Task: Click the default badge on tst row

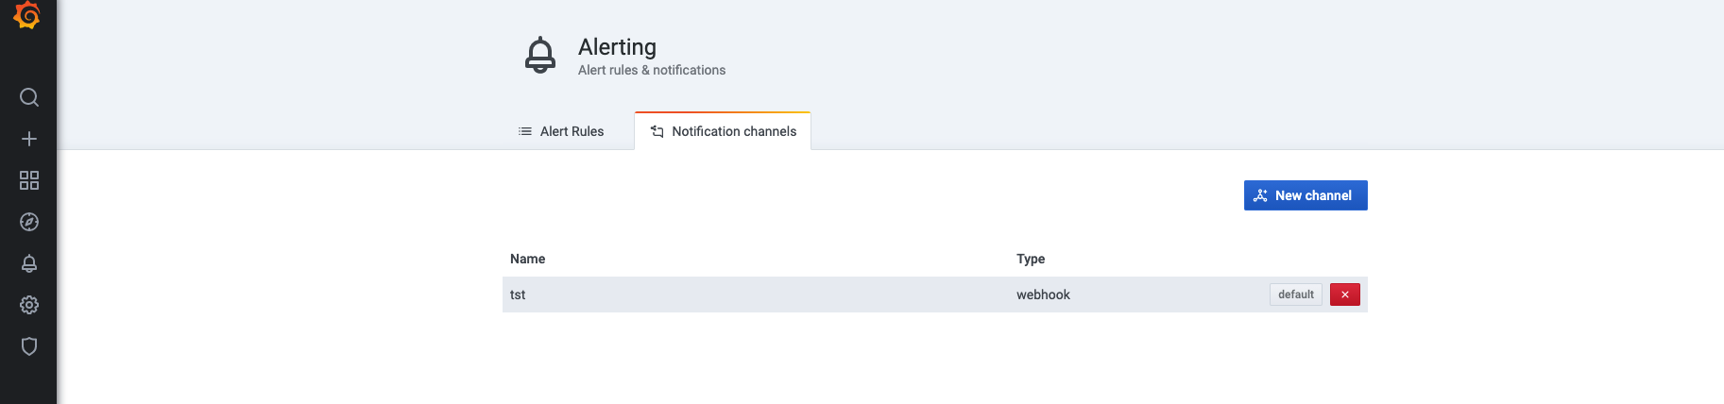Action: click(1295, 295)
